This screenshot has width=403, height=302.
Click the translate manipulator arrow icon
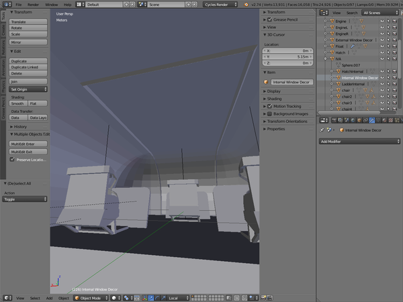[x=150, y=297]
